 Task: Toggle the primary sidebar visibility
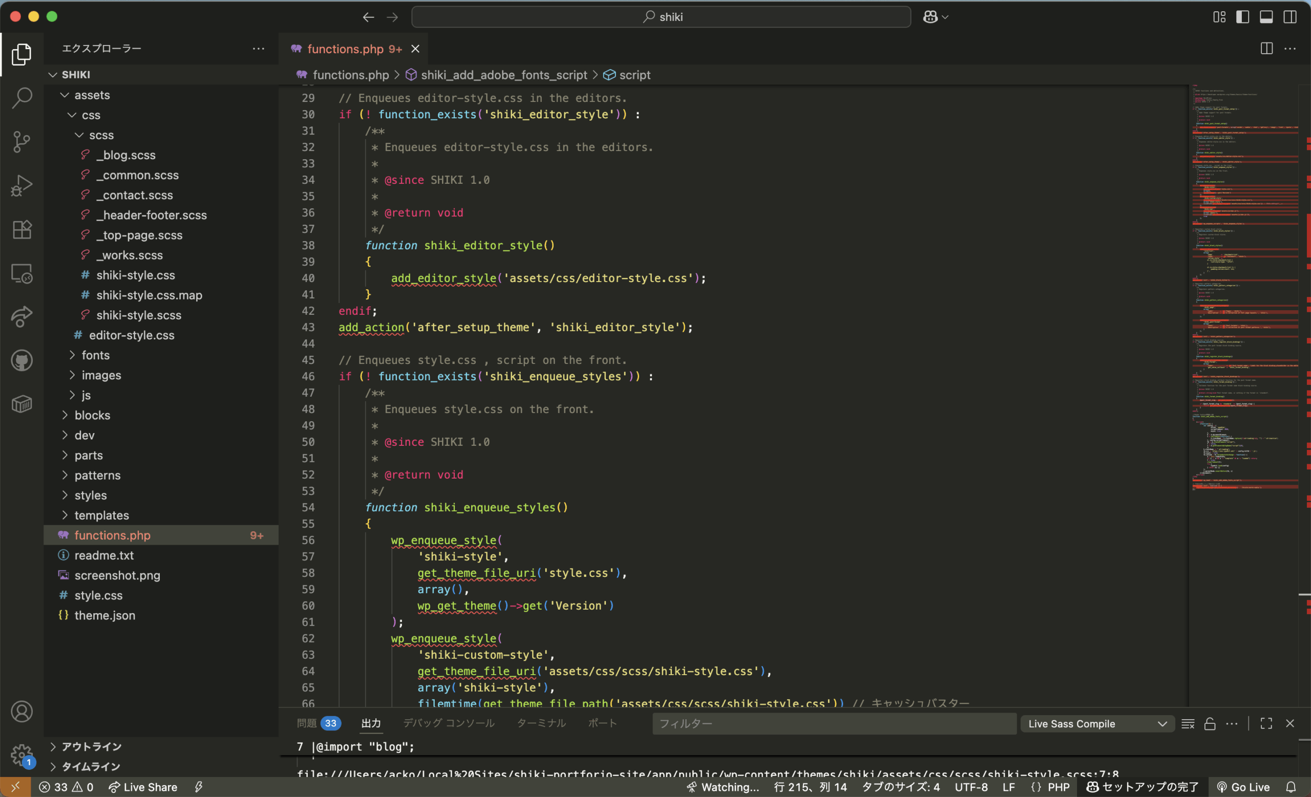(x=1242, y=17)
